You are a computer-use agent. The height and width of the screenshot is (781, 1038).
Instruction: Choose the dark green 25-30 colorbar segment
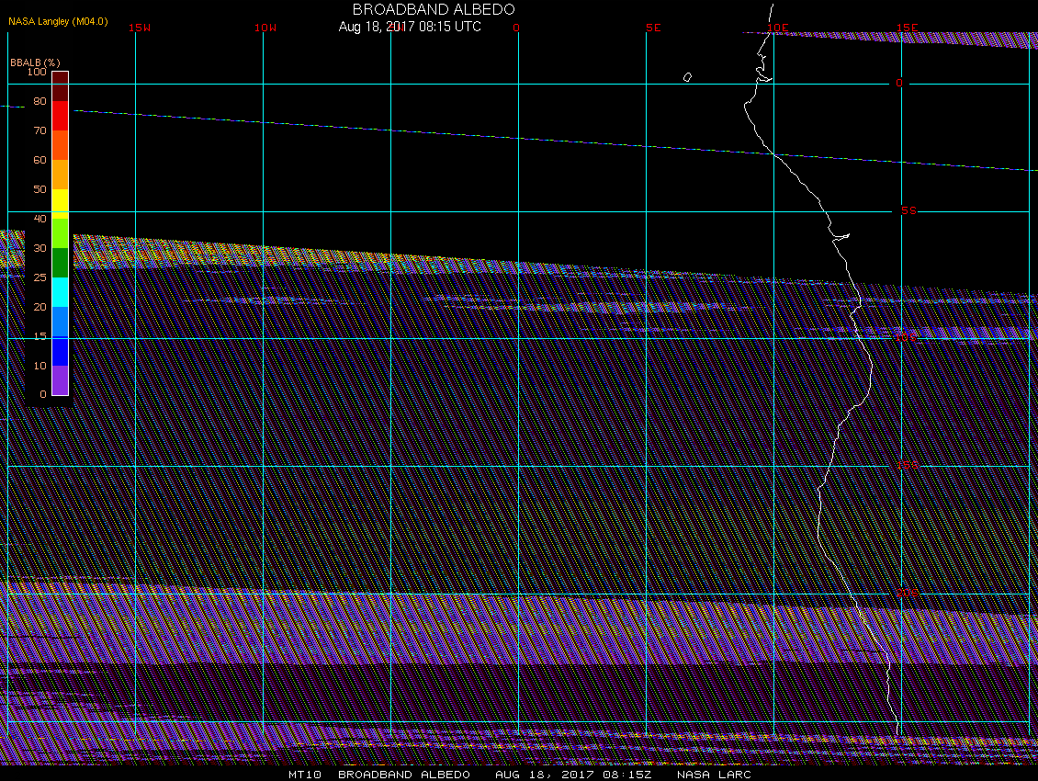[60, 263]
